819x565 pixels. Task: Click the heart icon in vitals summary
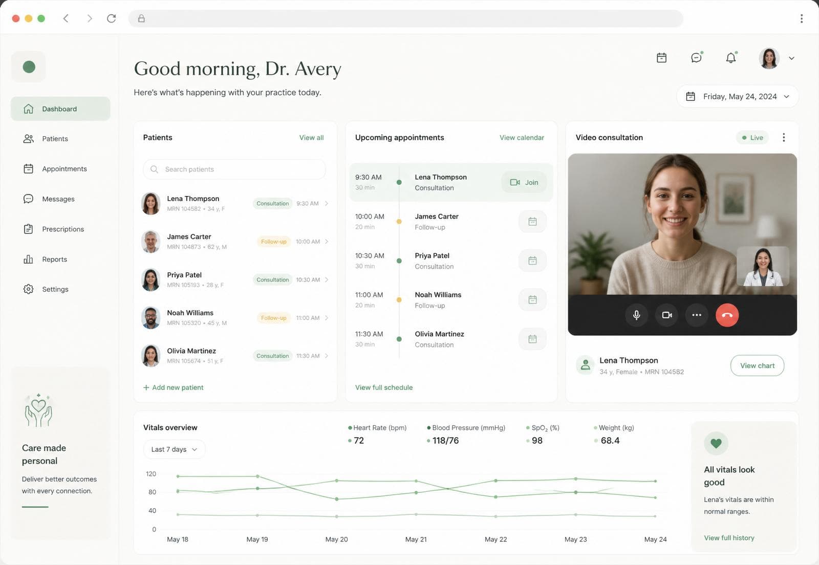(x=716, y=443)
